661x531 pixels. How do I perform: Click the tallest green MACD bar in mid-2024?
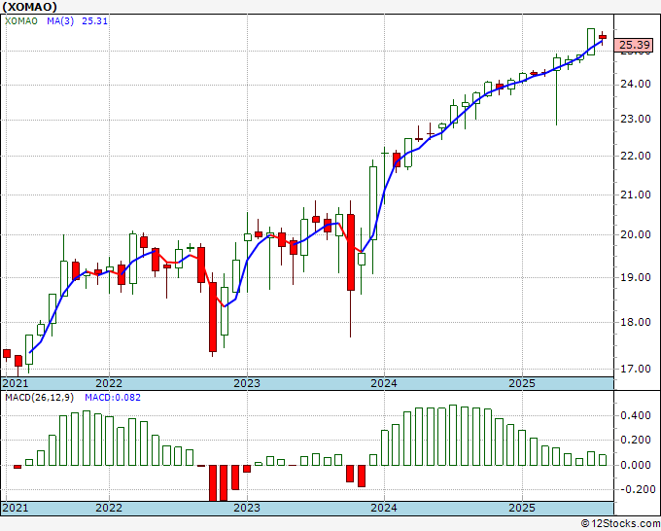tap(453, 436)
